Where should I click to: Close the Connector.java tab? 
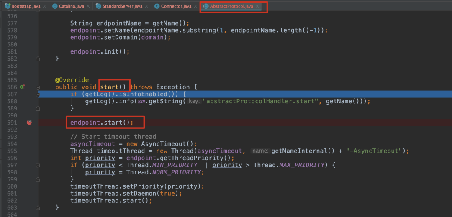(x=196, y=6)
